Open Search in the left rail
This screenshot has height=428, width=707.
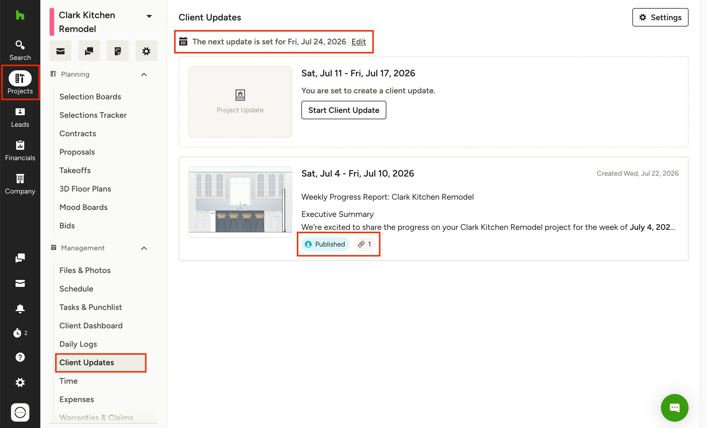click(20, 50)
